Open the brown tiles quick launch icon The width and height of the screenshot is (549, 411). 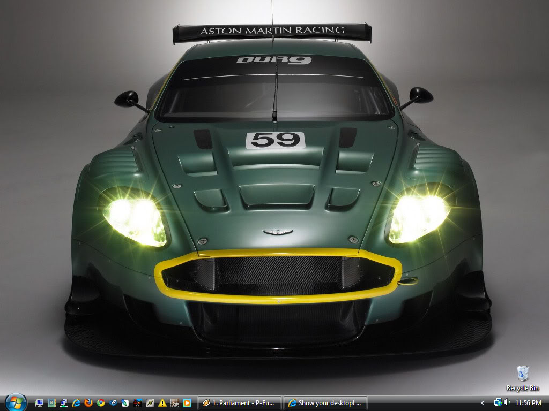pos(175,403)
